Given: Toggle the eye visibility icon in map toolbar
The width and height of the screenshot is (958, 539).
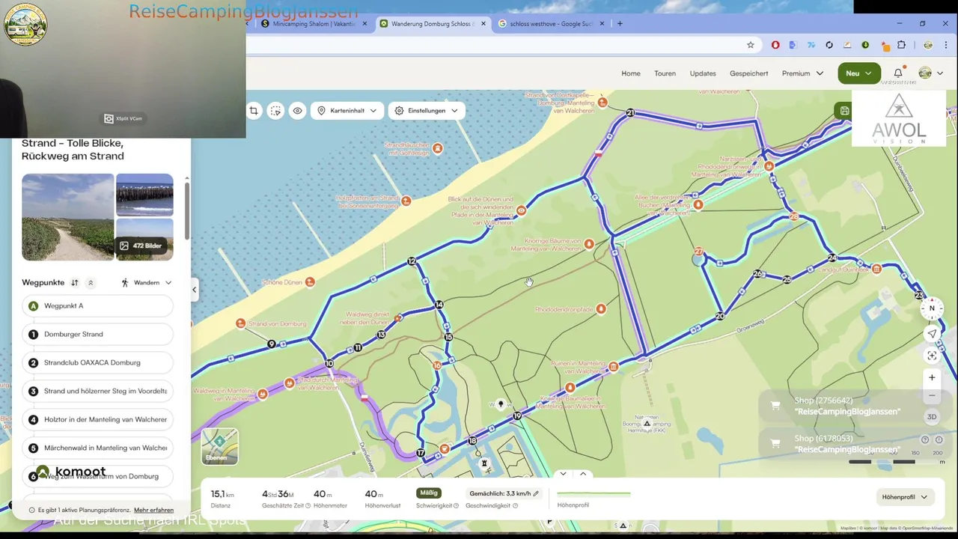Looking at the screenshot, I should tap(297, 111).
